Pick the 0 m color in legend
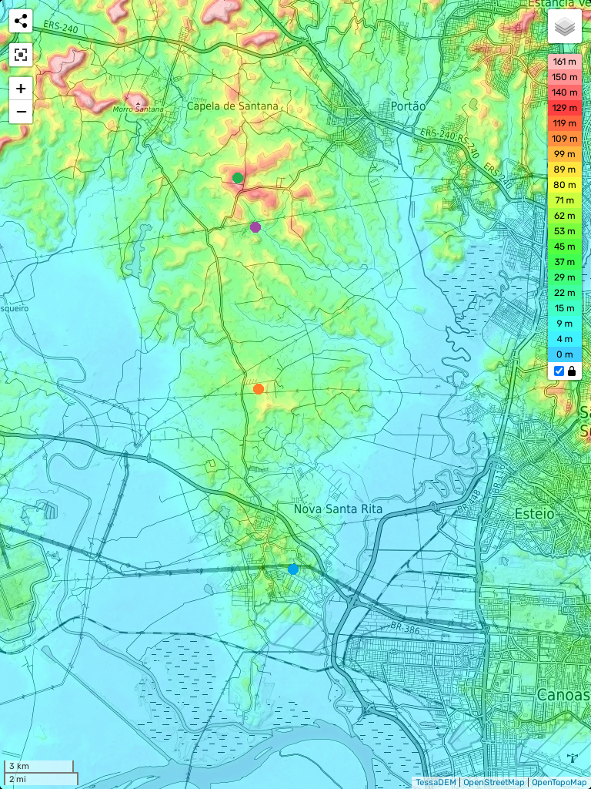Screen dimensions: 591x789 565,354
